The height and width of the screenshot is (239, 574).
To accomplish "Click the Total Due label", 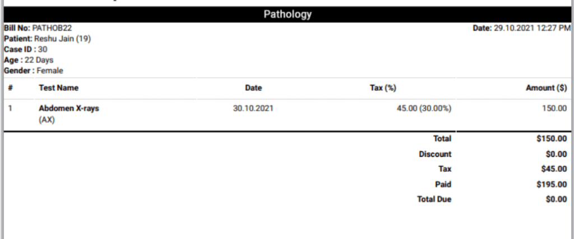I will pyautogui.click(x=434, y=199).
